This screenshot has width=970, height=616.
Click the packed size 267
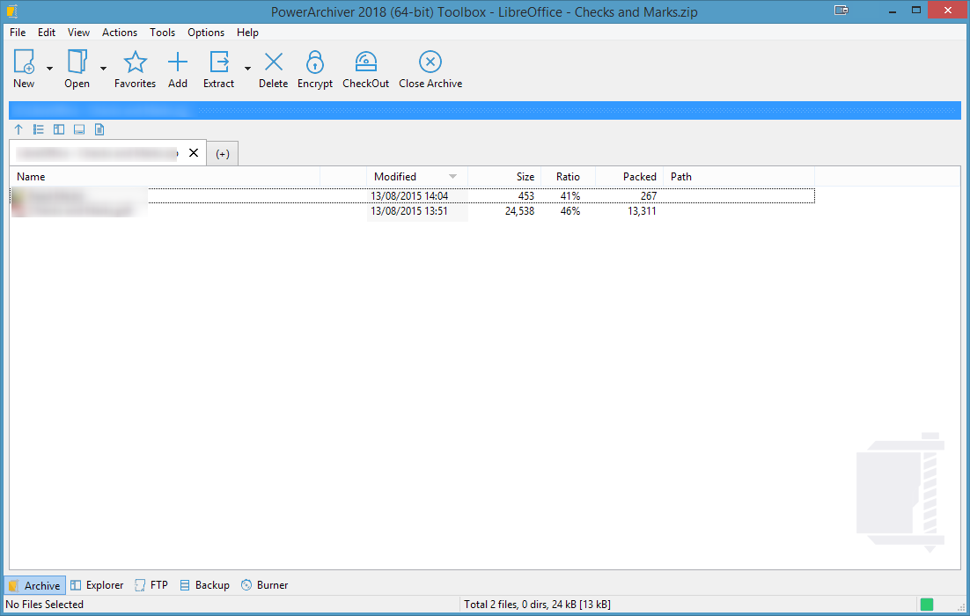tap(649, 196)
